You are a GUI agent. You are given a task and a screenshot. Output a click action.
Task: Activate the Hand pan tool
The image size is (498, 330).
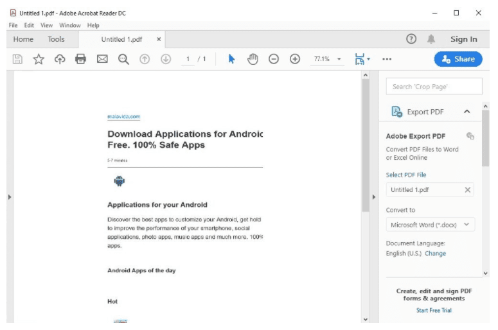[253, 59]
